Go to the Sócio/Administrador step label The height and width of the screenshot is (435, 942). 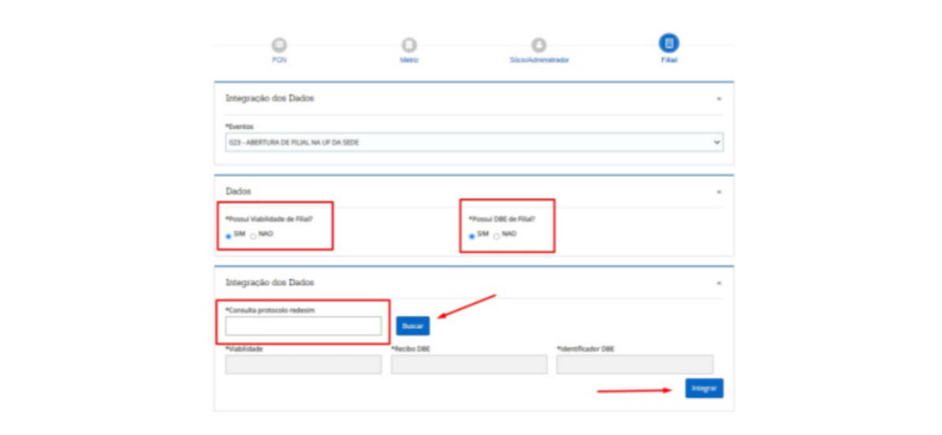[539, 60]
